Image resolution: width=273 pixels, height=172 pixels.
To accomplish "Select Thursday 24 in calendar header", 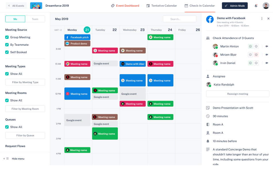I will coord(161,30).
